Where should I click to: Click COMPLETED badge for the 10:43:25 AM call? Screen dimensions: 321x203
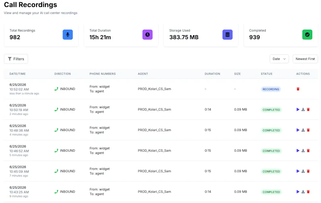271,192
